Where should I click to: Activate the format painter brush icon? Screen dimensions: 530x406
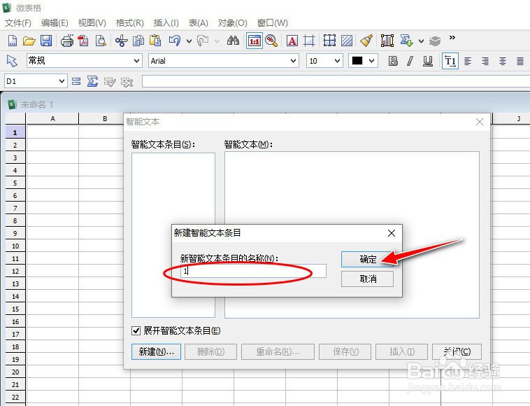point(366,41)
